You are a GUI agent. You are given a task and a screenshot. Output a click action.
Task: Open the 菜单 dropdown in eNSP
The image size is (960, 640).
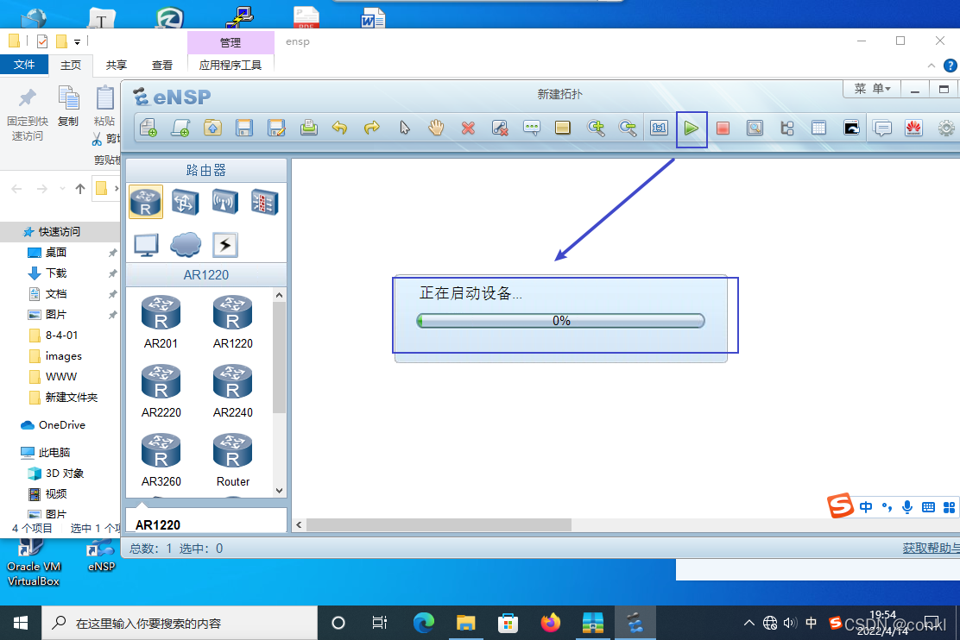[872, 89]
